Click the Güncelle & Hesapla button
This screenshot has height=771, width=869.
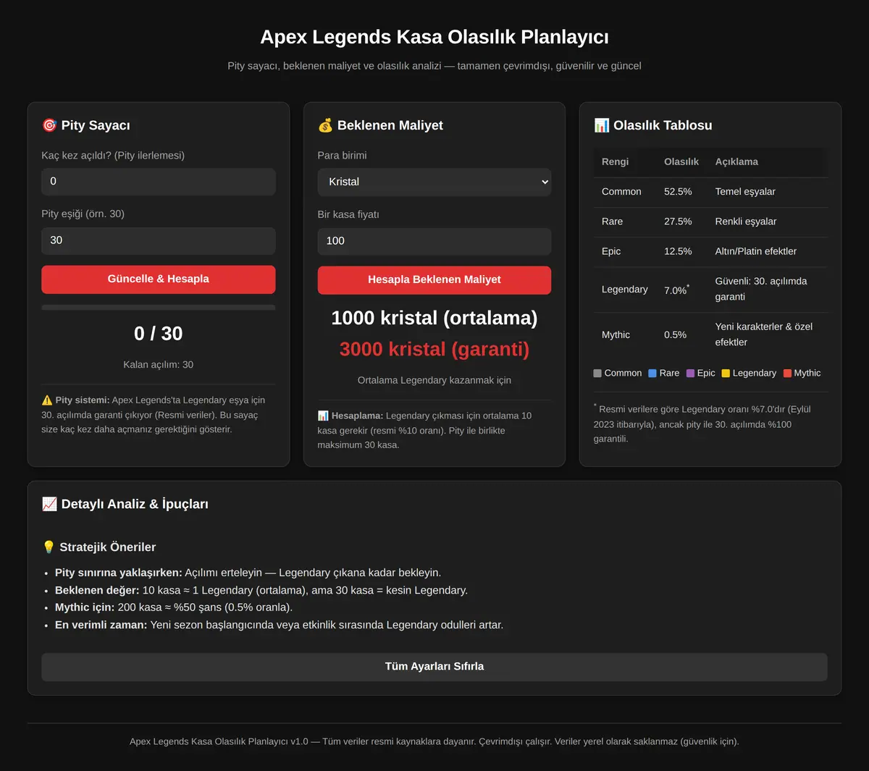click(x=159, y=279)
